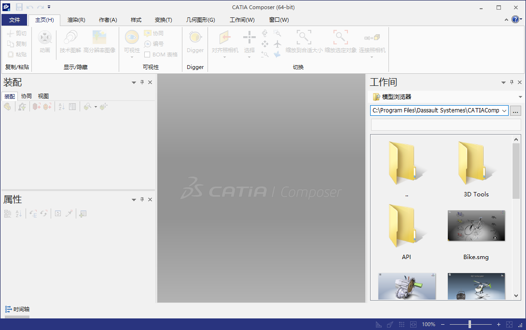Screen dimensions: 526x330
Task: Switch to the 渲染(R) ribbon tab
Action: [76, 20]
